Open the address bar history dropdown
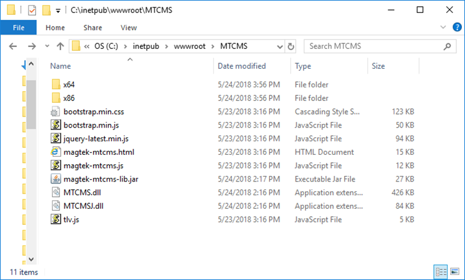Image resolution: width=465 pixels, height=280 pixels. click(x=280, y=46)
